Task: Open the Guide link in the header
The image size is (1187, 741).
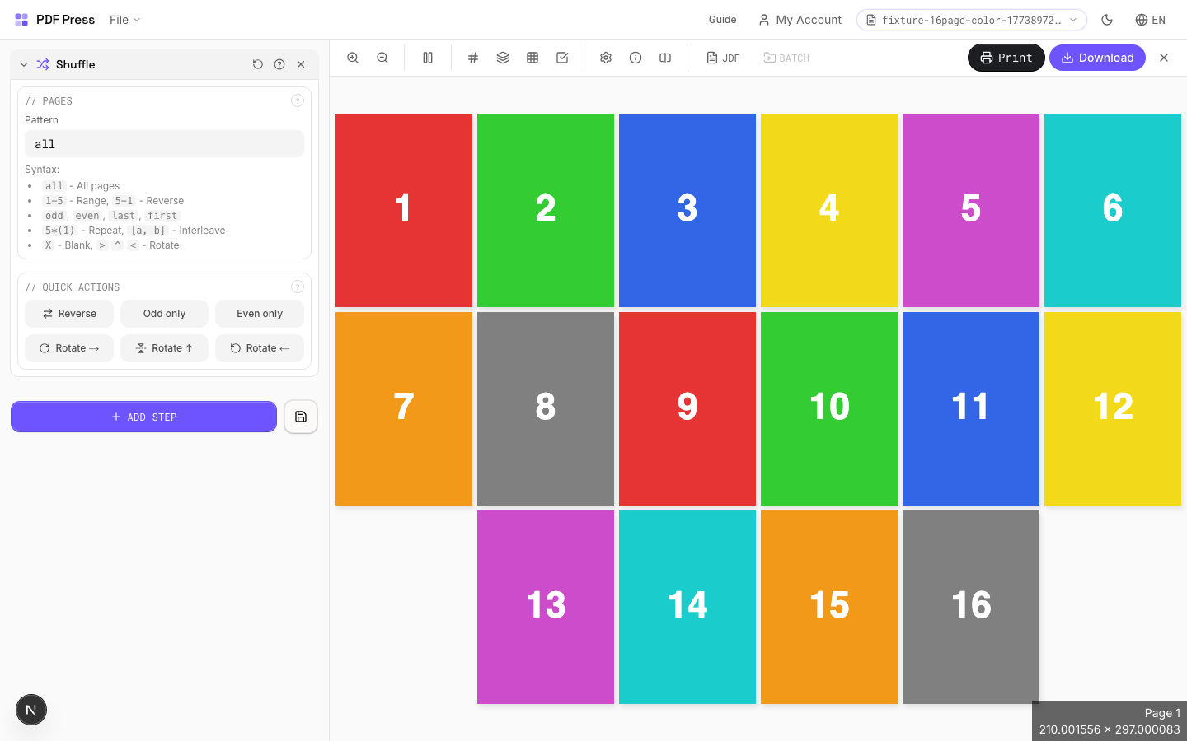Action: tap(722, 20)
